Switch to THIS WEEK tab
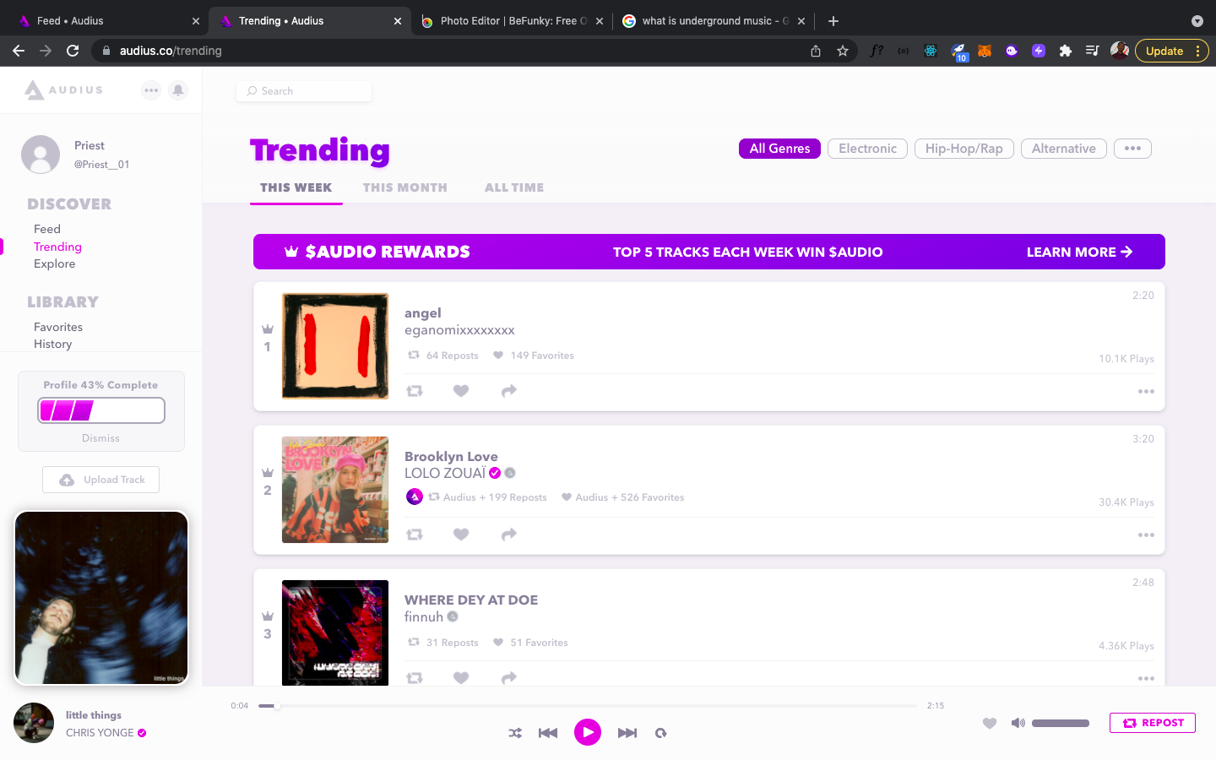Screen dimensions: 1216x760 click(296, 187)
